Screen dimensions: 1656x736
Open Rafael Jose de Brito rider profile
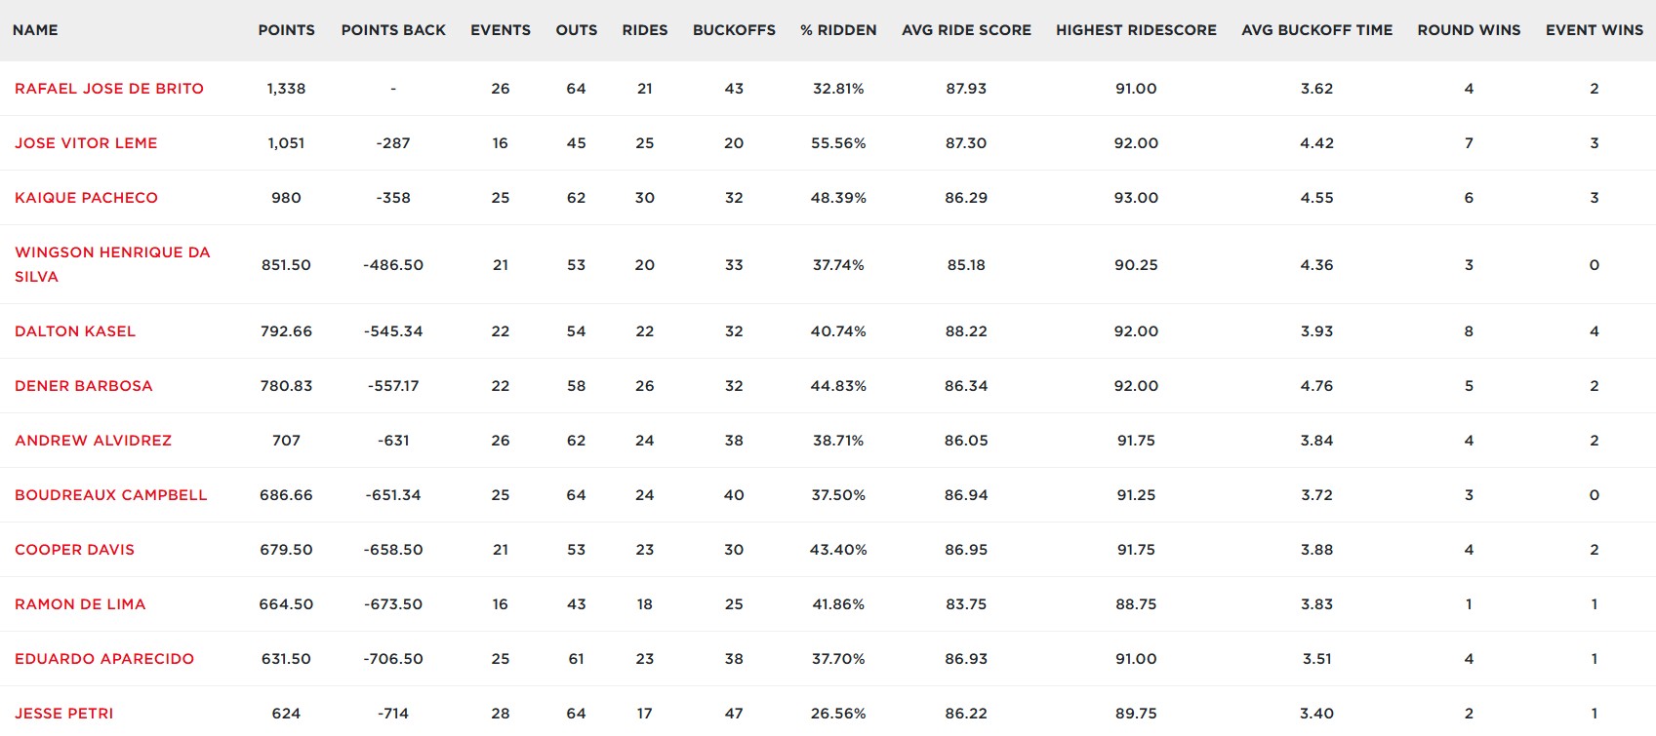pyautogui.click(x=109, y=89)
